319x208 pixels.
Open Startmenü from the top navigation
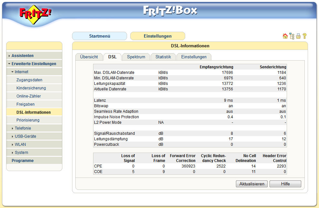click(x=100, y=36)
